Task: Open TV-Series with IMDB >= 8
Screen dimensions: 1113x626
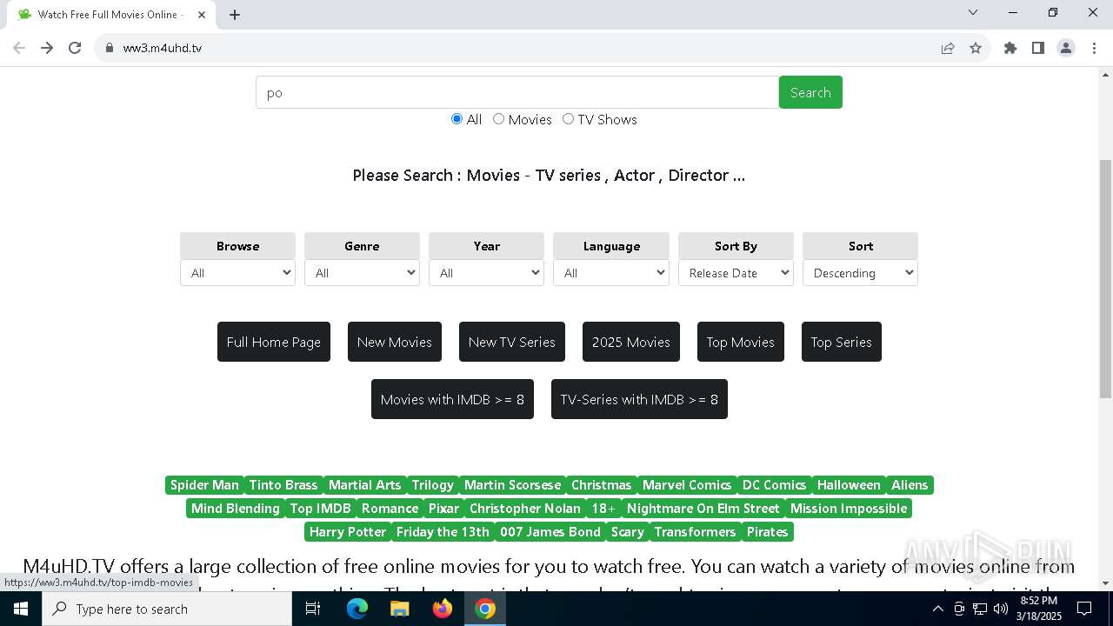Action: point(639,399)
